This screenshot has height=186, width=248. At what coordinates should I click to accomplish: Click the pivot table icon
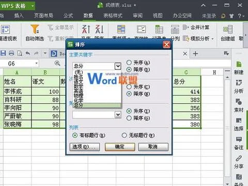[6, 29]
